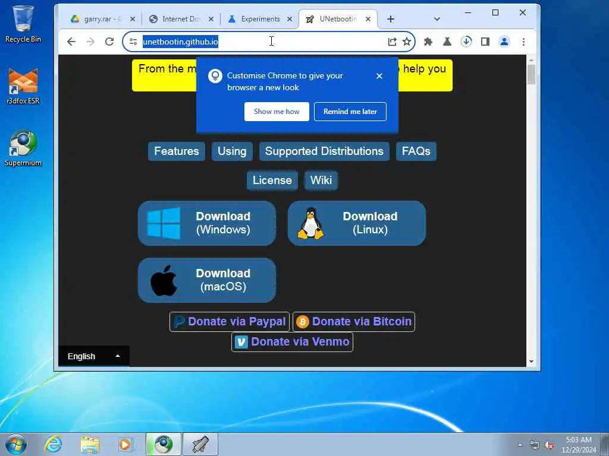
Task: Click the taskbar clock showing 5:03 AM
Action: [x=579, y=445]
